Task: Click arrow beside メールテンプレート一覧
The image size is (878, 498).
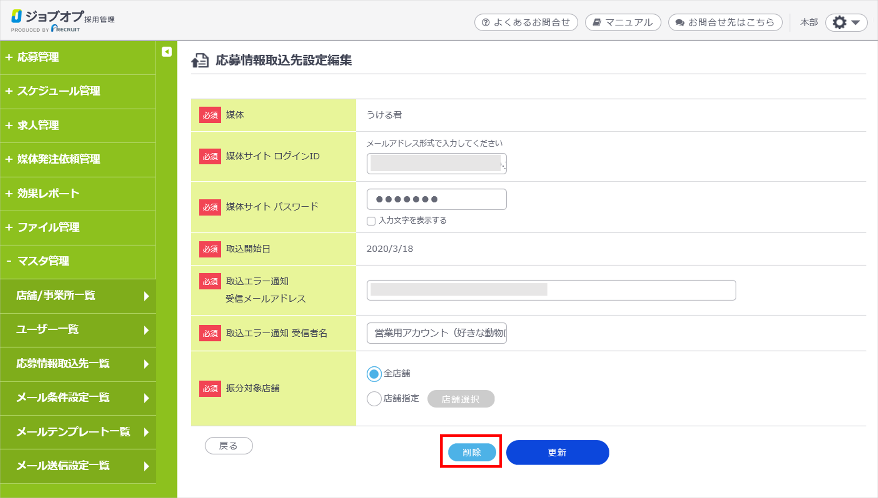Action: (x=146, y=432)
